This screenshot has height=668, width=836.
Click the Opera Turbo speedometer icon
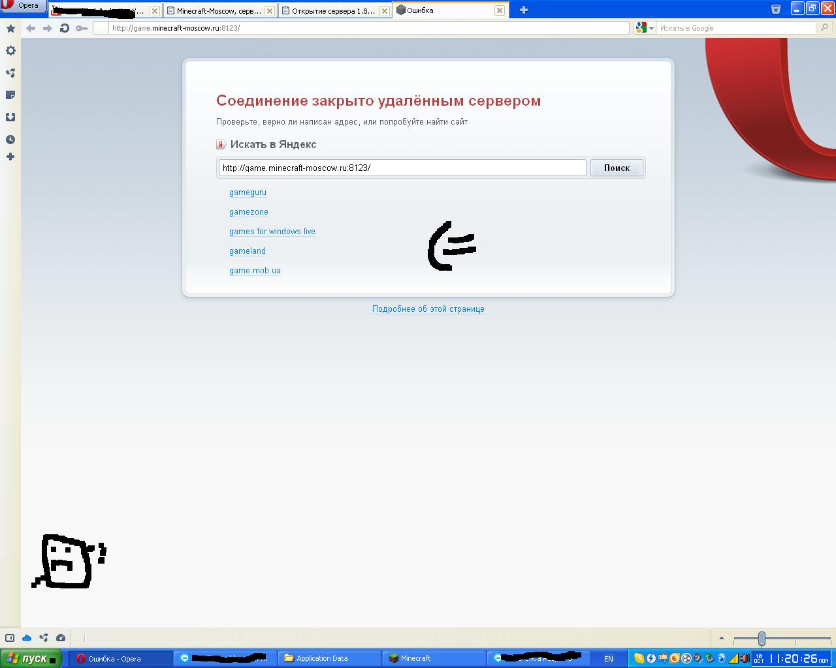click(x=61, y=638)
